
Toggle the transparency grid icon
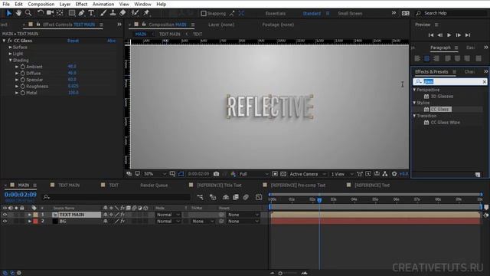tap(283, 174)
